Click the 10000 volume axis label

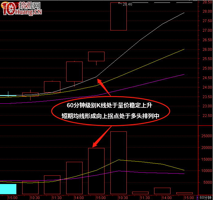[207, 171]
